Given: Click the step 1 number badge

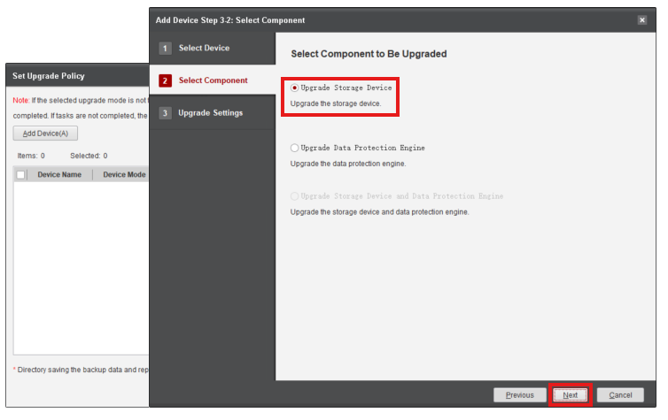Looking at the screenshot, I should point(165,49).
